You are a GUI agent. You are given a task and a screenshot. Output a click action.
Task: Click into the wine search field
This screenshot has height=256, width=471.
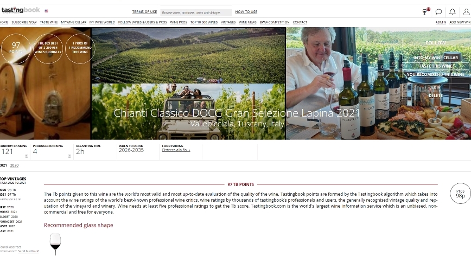click(196, 12)
